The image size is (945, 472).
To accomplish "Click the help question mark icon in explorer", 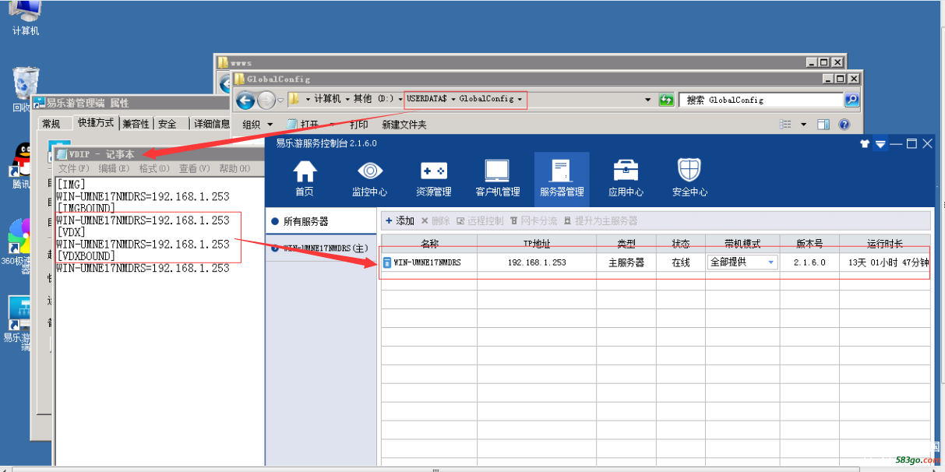I will pos(844,125).
